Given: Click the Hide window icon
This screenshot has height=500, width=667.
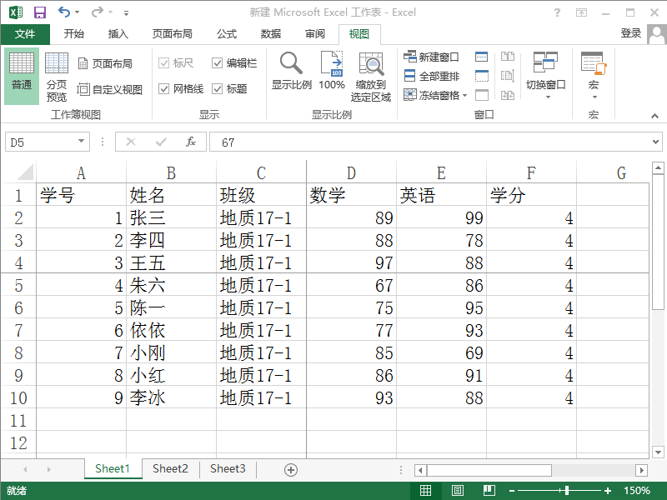Looking at the screenshot, I should (x=482, y=76).
